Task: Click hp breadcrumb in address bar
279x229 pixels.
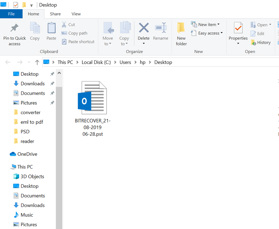Action: 143,62
